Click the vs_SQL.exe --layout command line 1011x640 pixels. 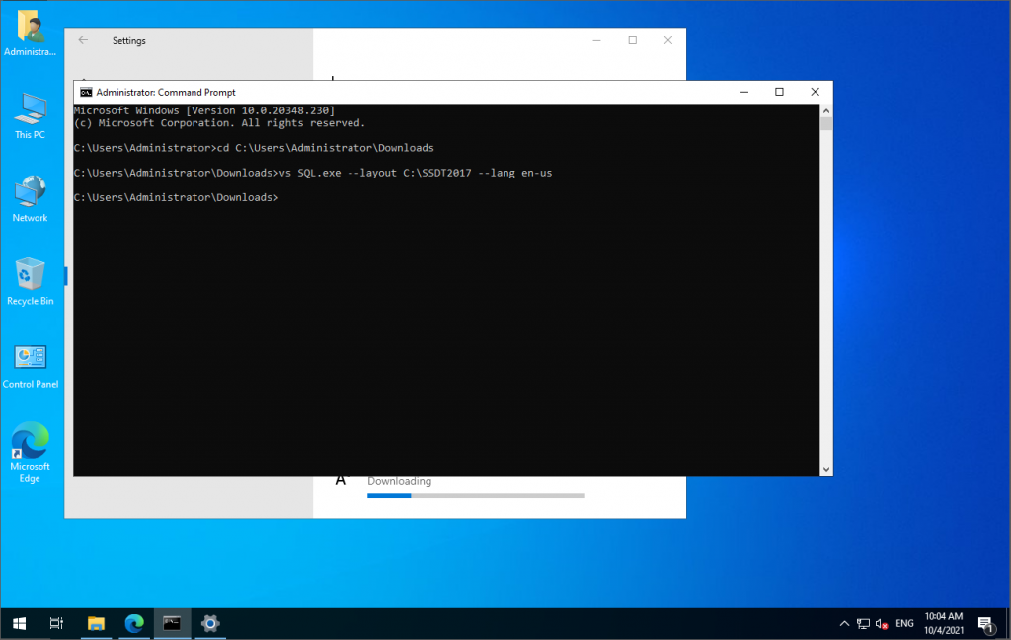[x=313, y=173]
